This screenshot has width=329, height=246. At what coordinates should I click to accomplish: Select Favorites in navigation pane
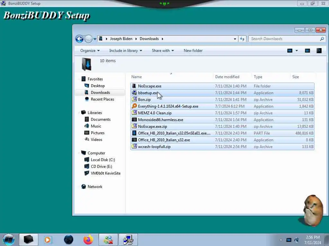tap(95, 79)
